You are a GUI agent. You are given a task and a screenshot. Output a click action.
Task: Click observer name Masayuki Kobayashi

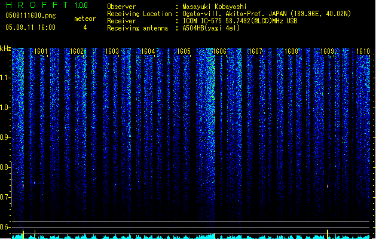(x=215, y=7)
